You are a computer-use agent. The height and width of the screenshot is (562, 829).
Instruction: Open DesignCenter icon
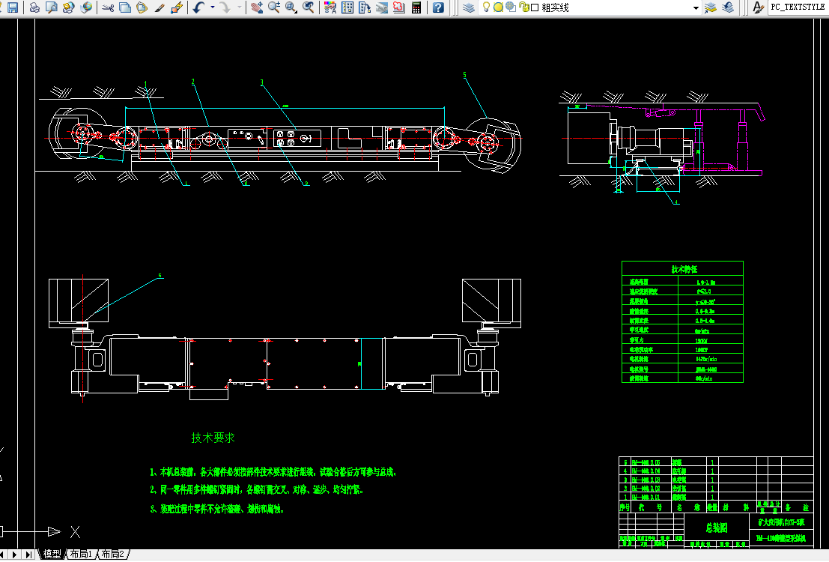[x=347, y=7]
